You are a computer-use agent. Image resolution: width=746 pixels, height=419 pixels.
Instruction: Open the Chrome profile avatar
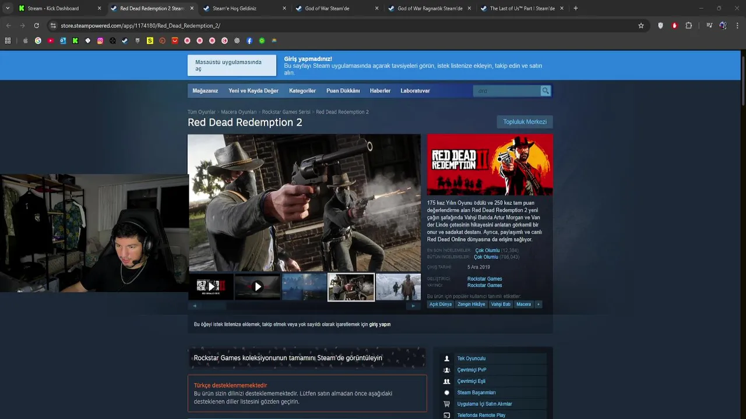723,26
